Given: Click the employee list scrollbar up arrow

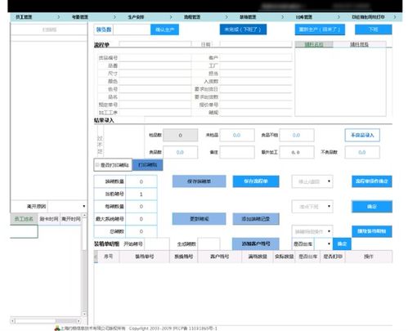Looking at the screenshot, I should pos(84,216).
